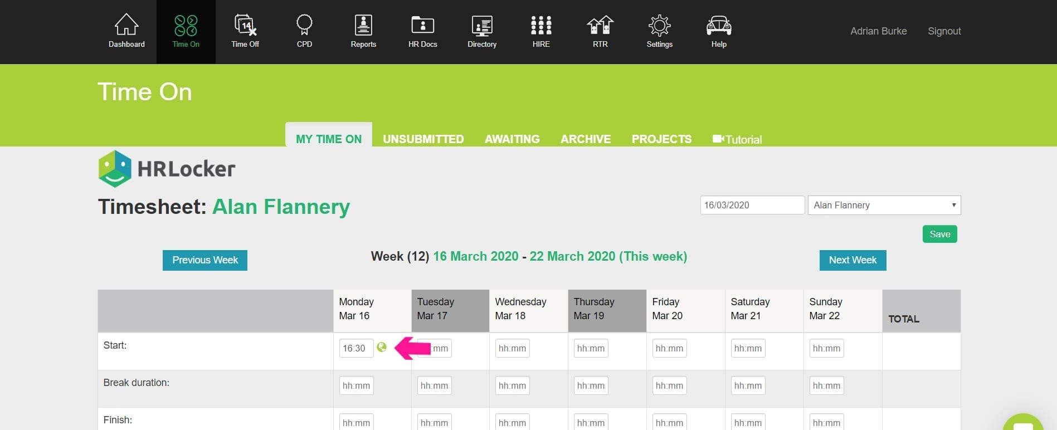The height and width of the screenshot is (430, 1057).
Task: Click Thursday break duration field
Action: click(591, 385)
